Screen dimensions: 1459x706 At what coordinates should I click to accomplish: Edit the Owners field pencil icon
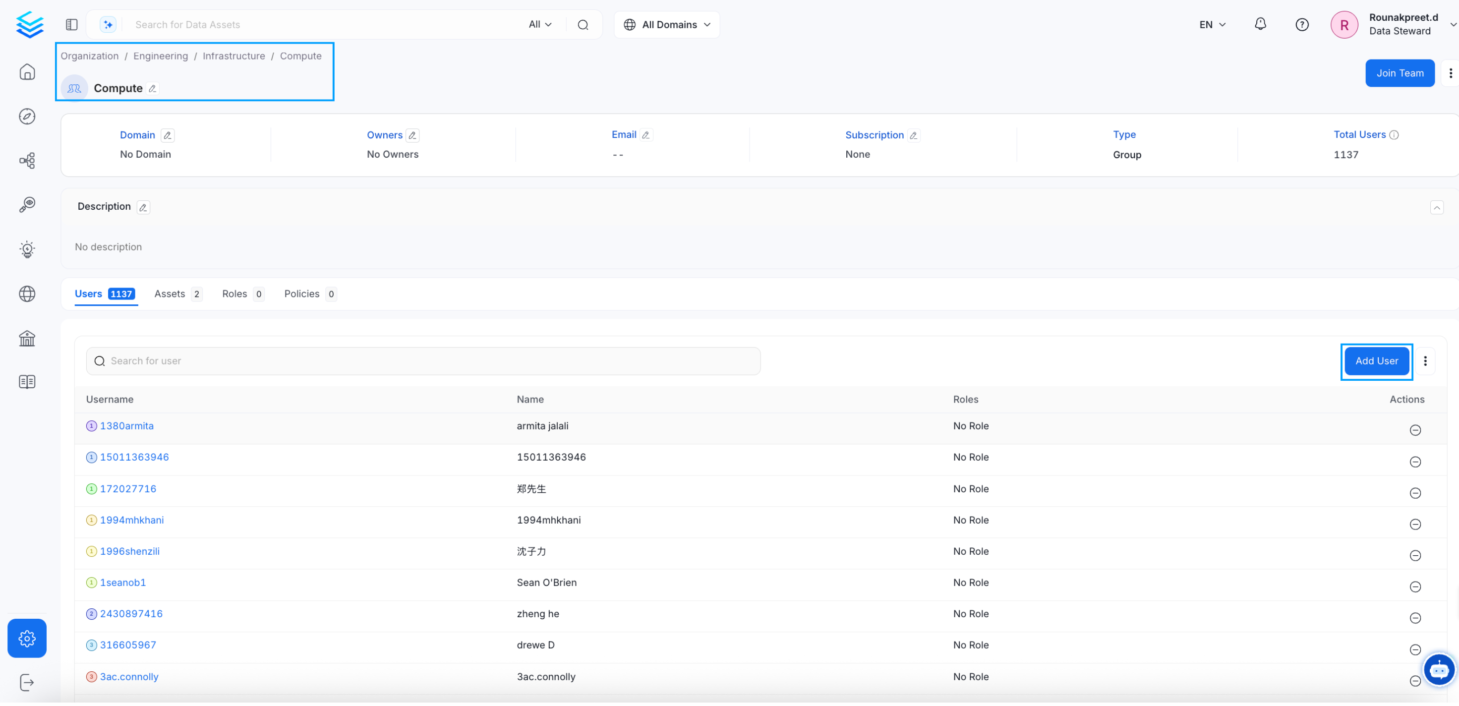click(413, 135)
